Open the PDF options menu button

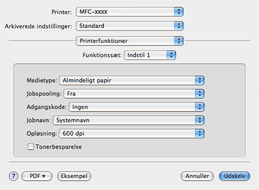click(37, 176)
